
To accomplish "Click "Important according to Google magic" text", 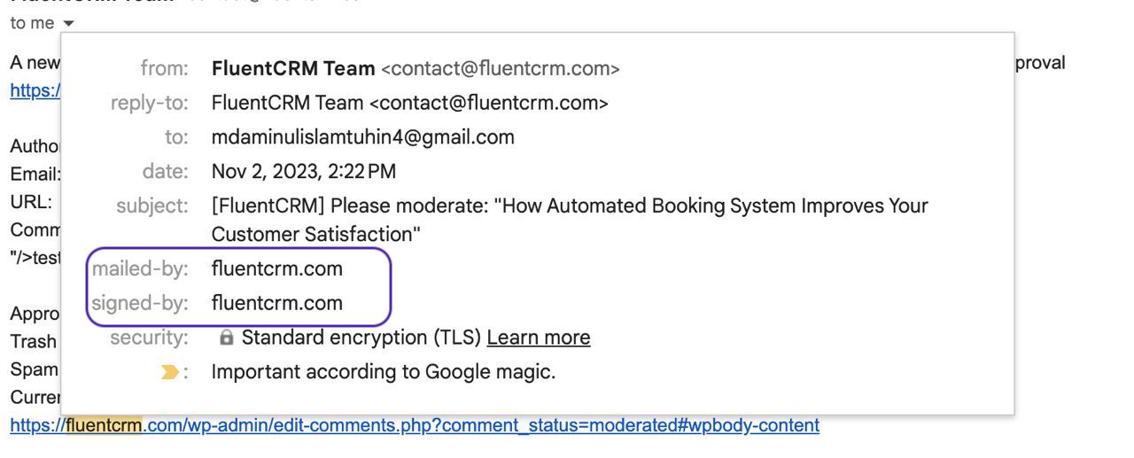I will 383,372.
